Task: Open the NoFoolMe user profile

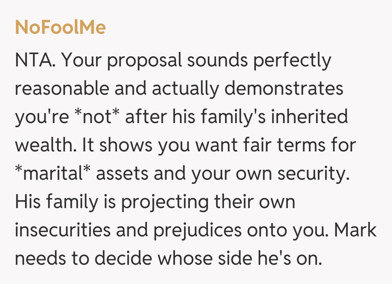Action: tap(60, 27)
